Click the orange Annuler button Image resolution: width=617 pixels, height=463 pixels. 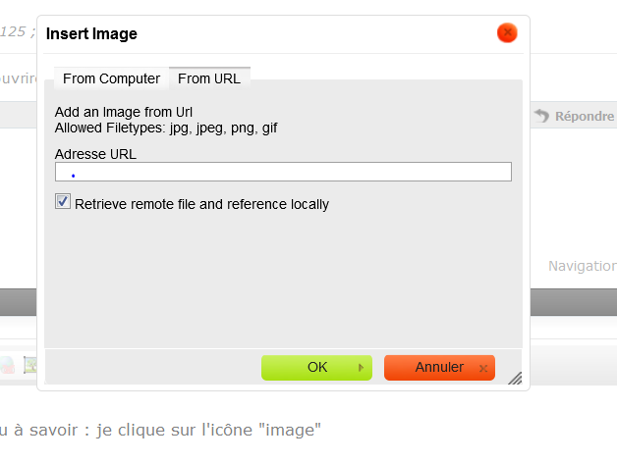pyautogui.click(x=439, y=367)
